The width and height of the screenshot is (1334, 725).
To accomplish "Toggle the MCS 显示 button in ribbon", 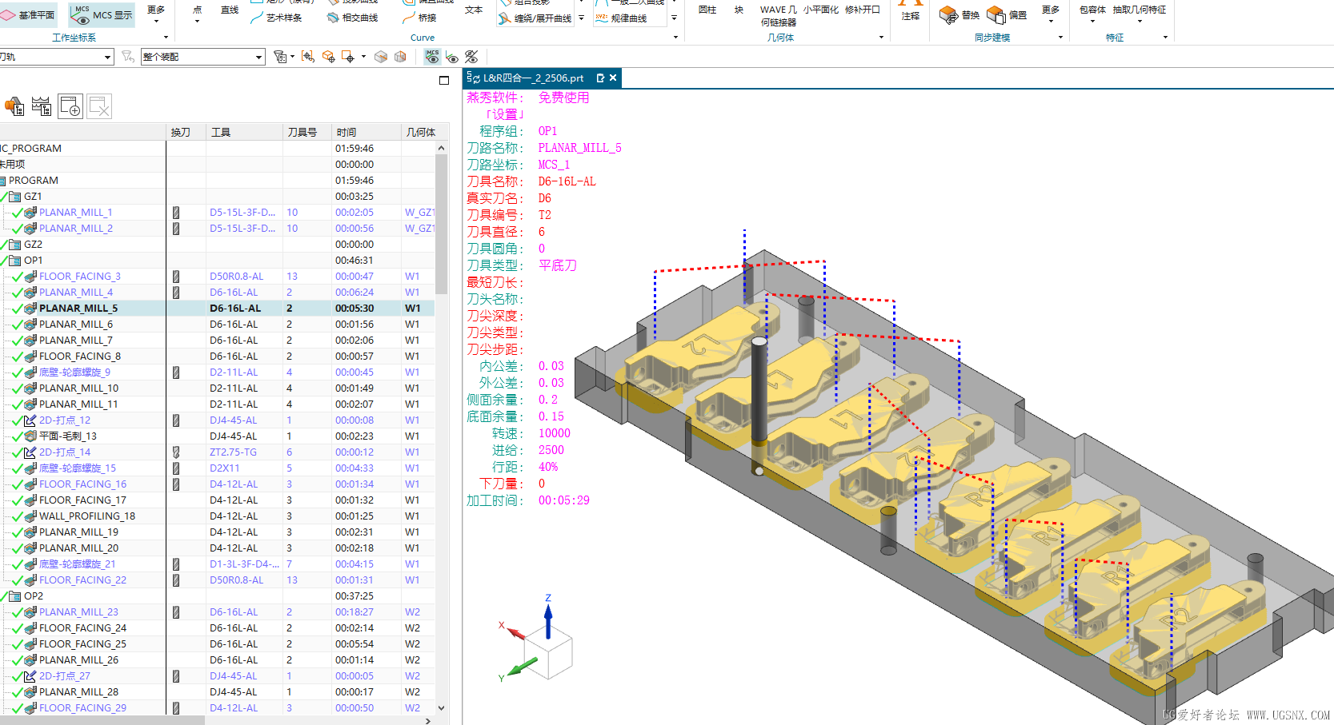I will 102,14.
